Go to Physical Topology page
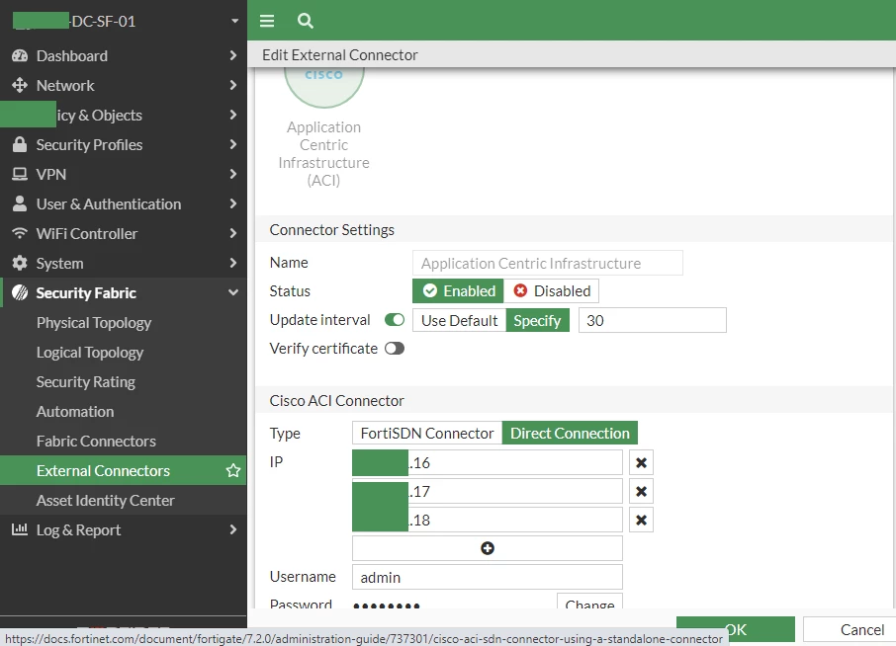Image resolution: width=896 pixels, height=646 pixels. pyautogui.click(x=94, y=322)
